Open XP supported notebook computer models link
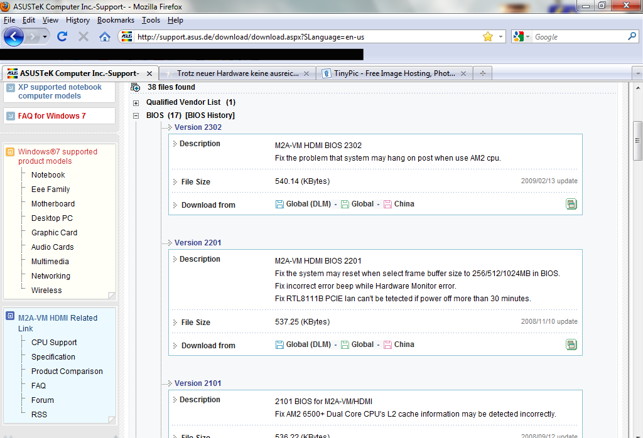This screenshot has width=643, height=438. tap(60, 92)
